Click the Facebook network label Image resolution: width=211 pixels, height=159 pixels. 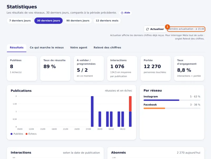[x=150, y=105]
